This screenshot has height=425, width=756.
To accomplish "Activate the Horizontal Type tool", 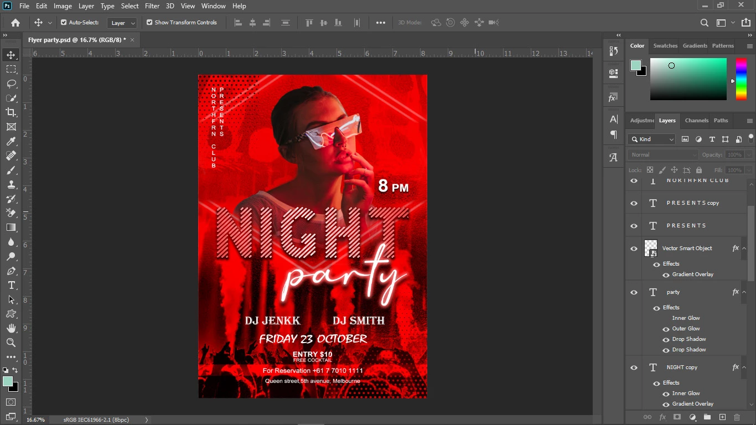I will (11, 286).
